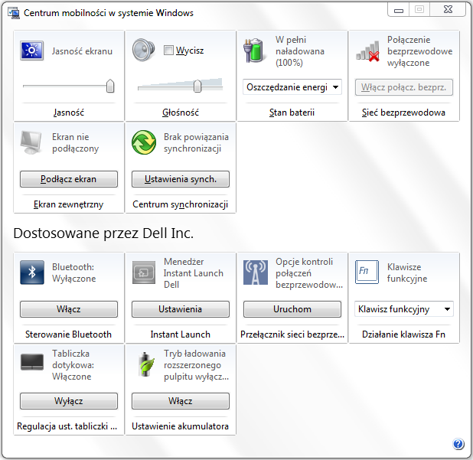
Task: Click the Ustawienia synch. button
Action: pos(181,179)
